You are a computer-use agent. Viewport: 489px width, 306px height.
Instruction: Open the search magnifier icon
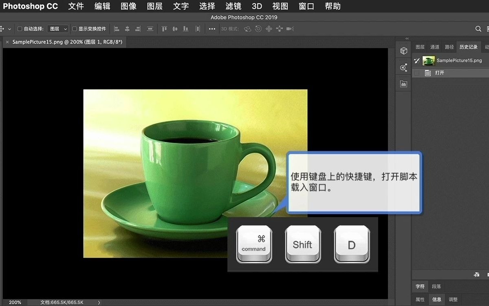pyautogui.click(x=478, y=29)
